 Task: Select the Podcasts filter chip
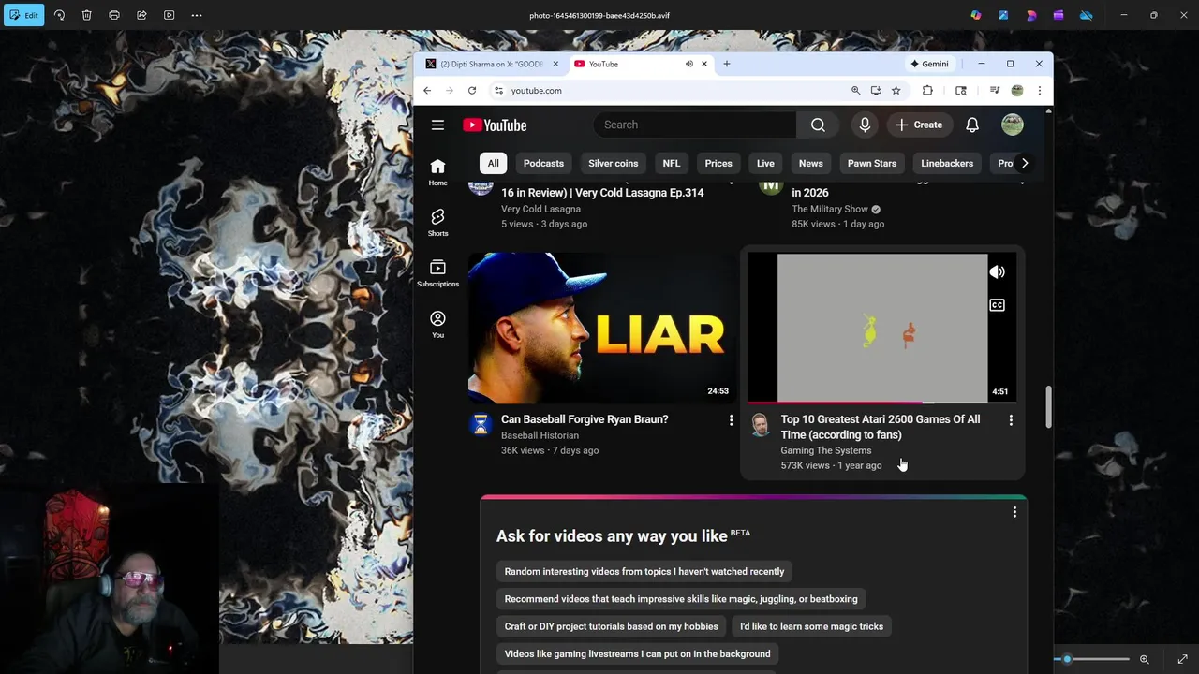pos(543,163)
